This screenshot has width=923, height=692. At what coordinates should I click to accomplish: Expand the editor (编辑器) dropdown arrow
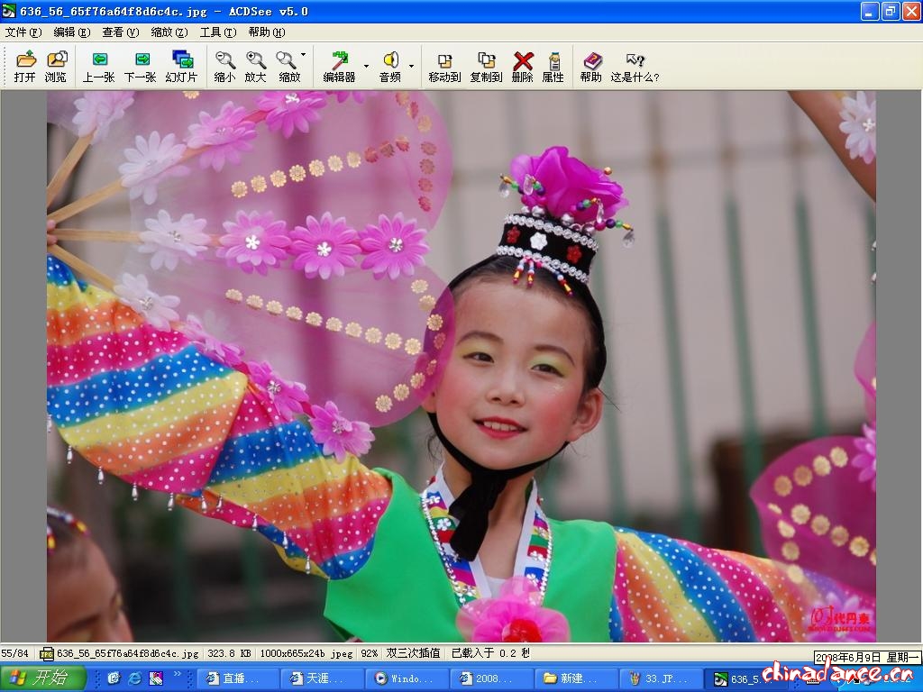tap(366, 66)
